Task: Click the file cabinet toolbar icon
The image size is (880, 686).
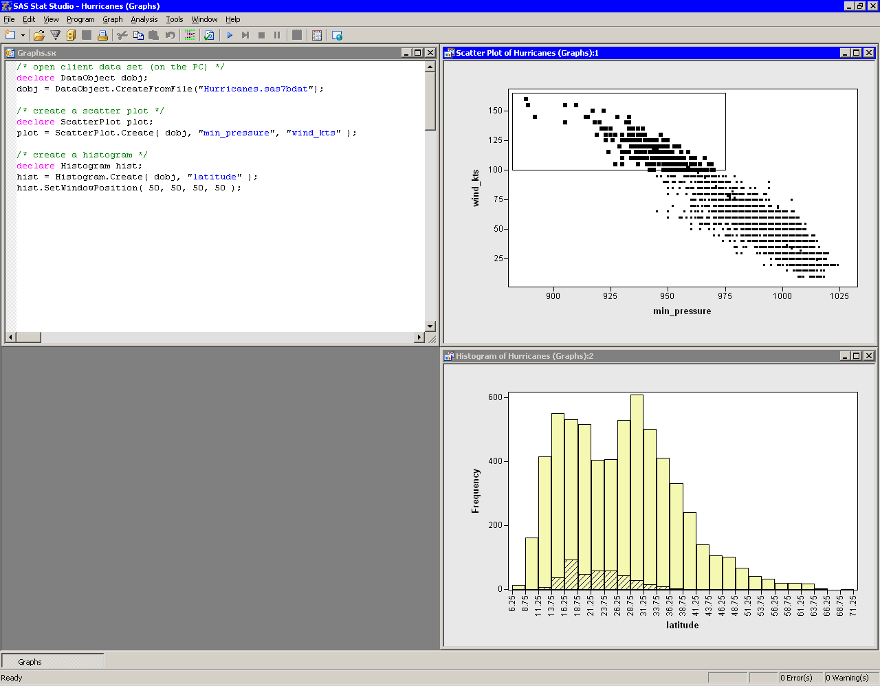Action: tap(71, 35)
